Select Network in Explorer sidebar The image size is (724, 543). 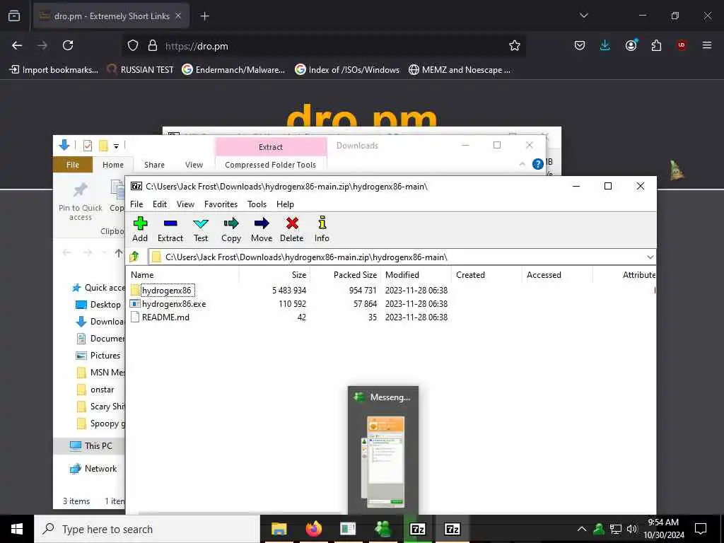(94, 469)
